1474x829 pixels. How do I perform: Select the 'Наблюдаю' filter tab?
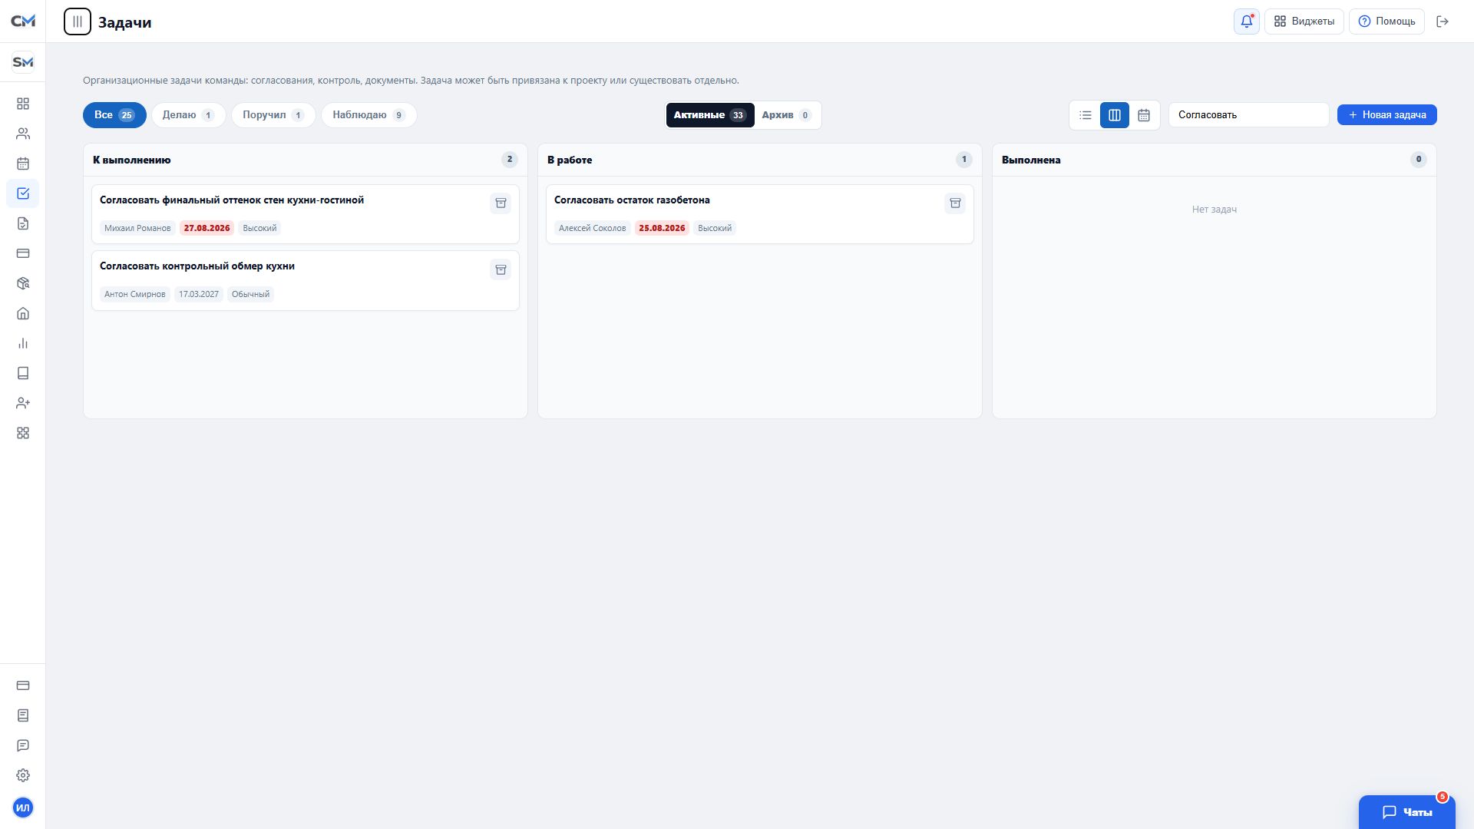pyautogui.click(x=368, y=115)
